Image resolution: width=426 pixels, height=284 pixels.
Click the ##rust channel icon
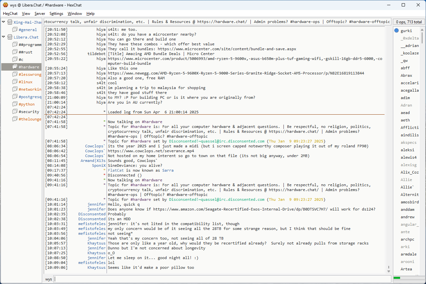[x=15, y=52]
